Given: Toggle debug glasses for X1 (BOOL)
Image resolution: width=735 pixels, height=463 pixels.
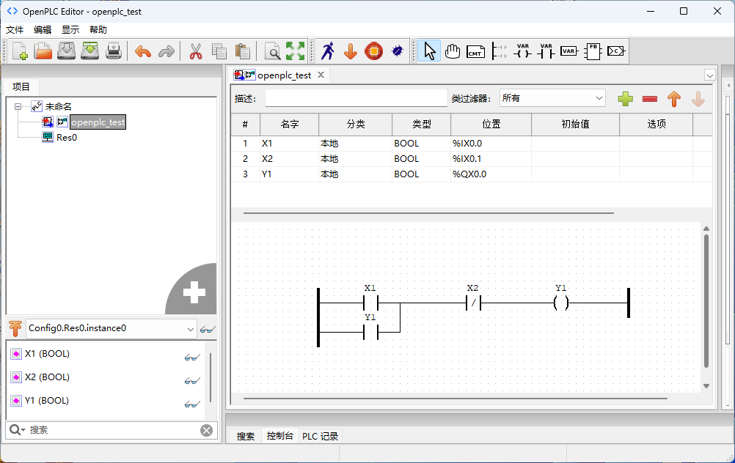Looking at the screenshot, I should click(x=191, y=358).
